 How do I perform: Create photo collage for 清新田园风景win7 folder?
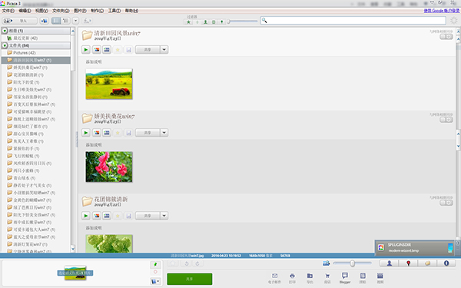pos(97,50)
